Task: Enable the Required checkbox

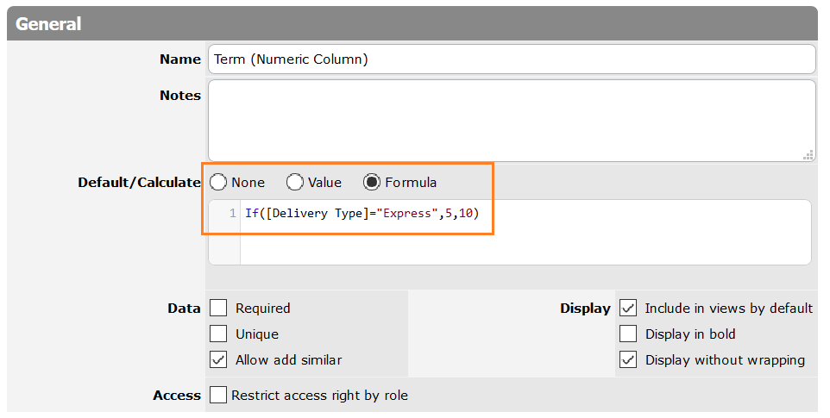Action: pos(218,308)
